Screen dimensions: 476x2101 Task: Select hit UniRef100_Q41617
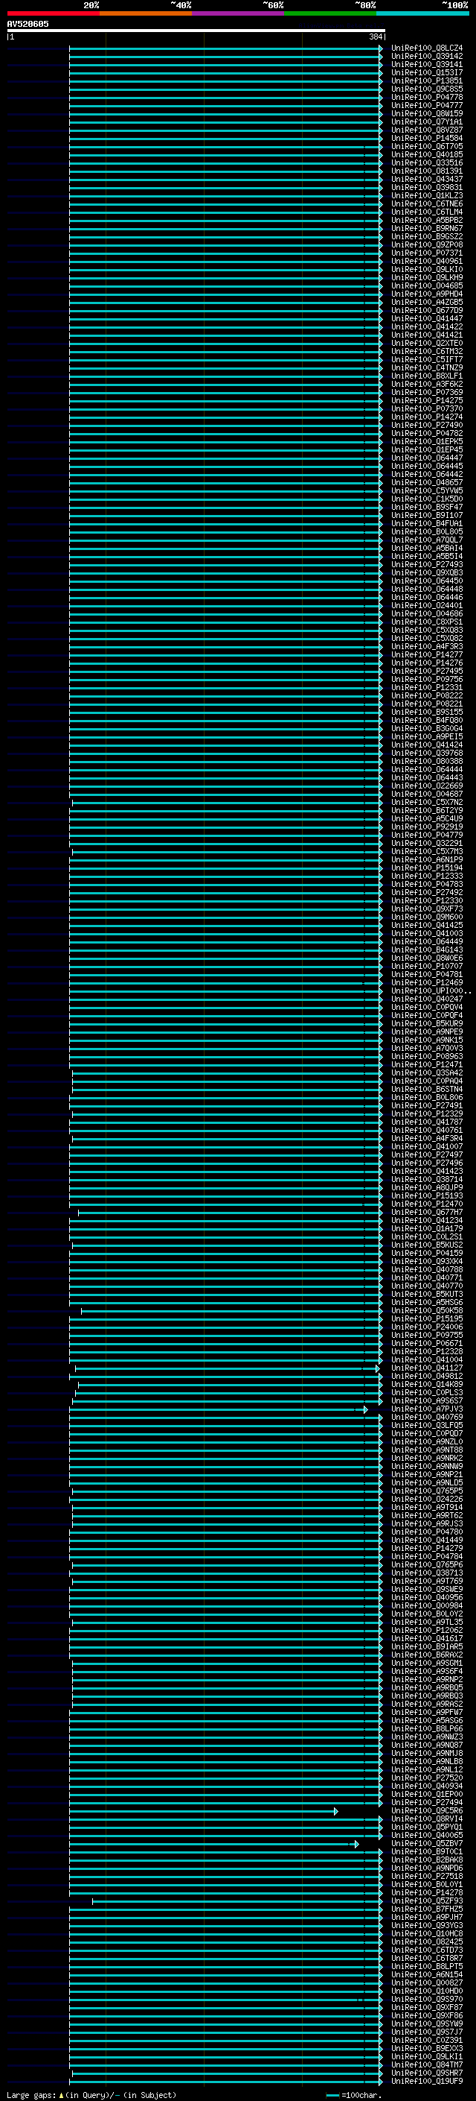[x=426, y=1639]
